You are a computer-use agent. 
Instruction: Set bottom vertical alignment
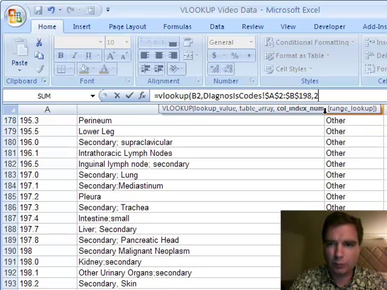click(173, 43)
